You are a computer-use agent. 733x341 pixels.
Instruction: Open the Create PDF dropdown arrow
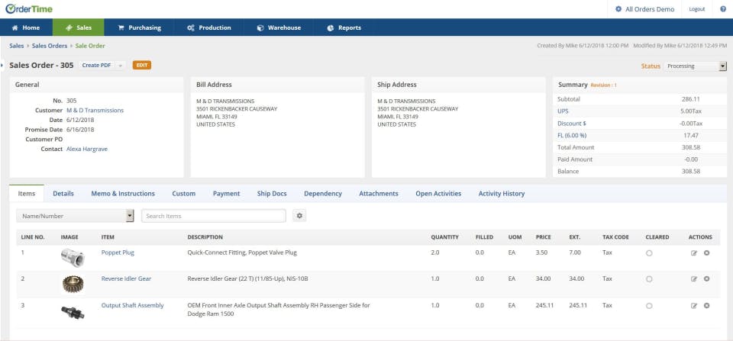point(121,66)
